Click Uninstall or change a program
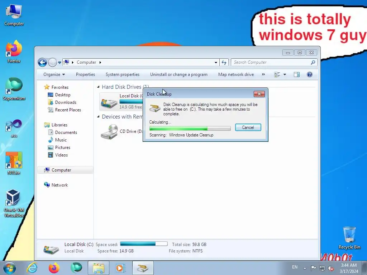 coord(178,74)
